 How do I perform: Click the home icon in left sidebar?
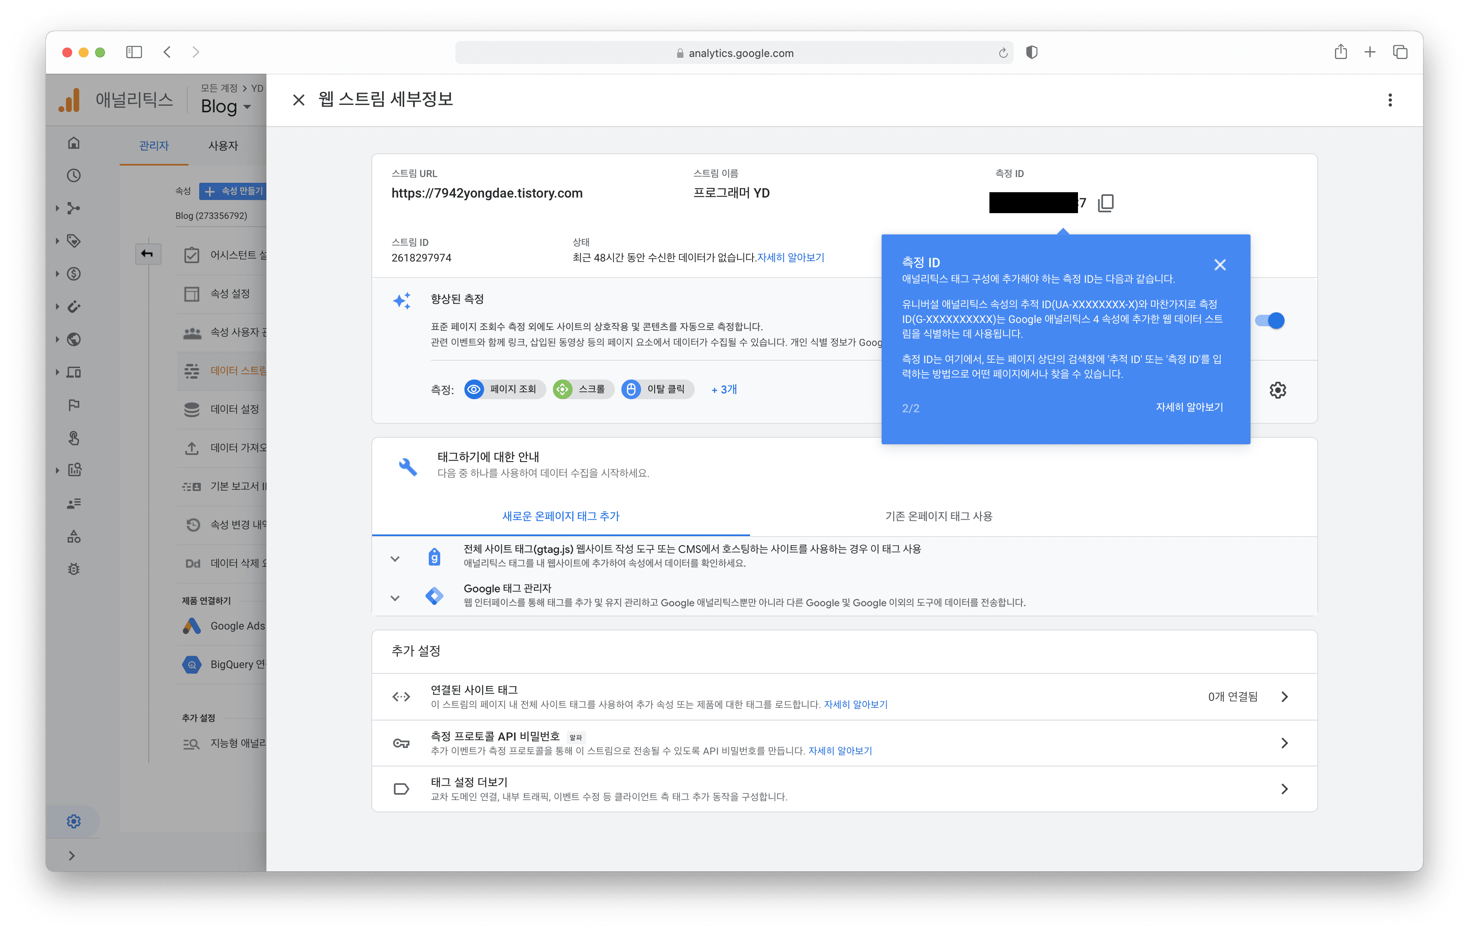click(x=74, y=143)
